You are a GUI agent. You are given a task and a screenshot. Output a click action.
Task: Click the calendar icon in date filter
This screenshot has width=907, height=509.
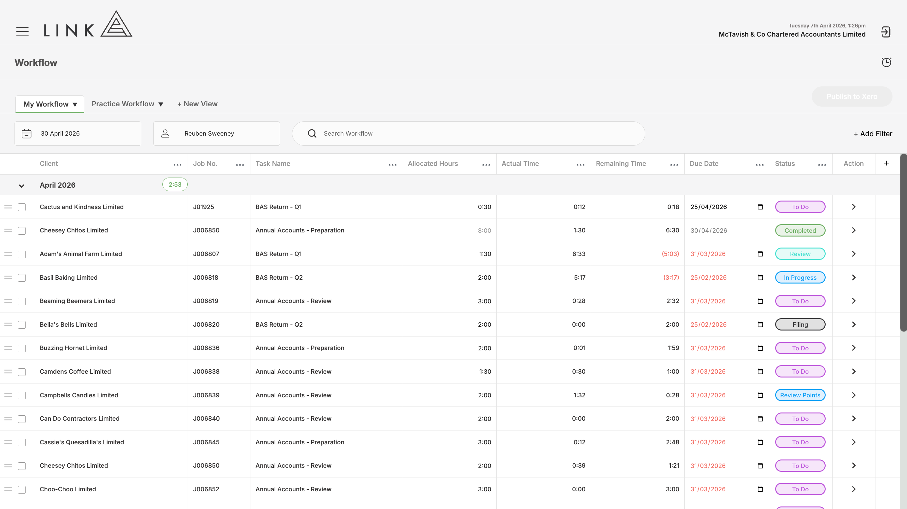pos(26,134)
